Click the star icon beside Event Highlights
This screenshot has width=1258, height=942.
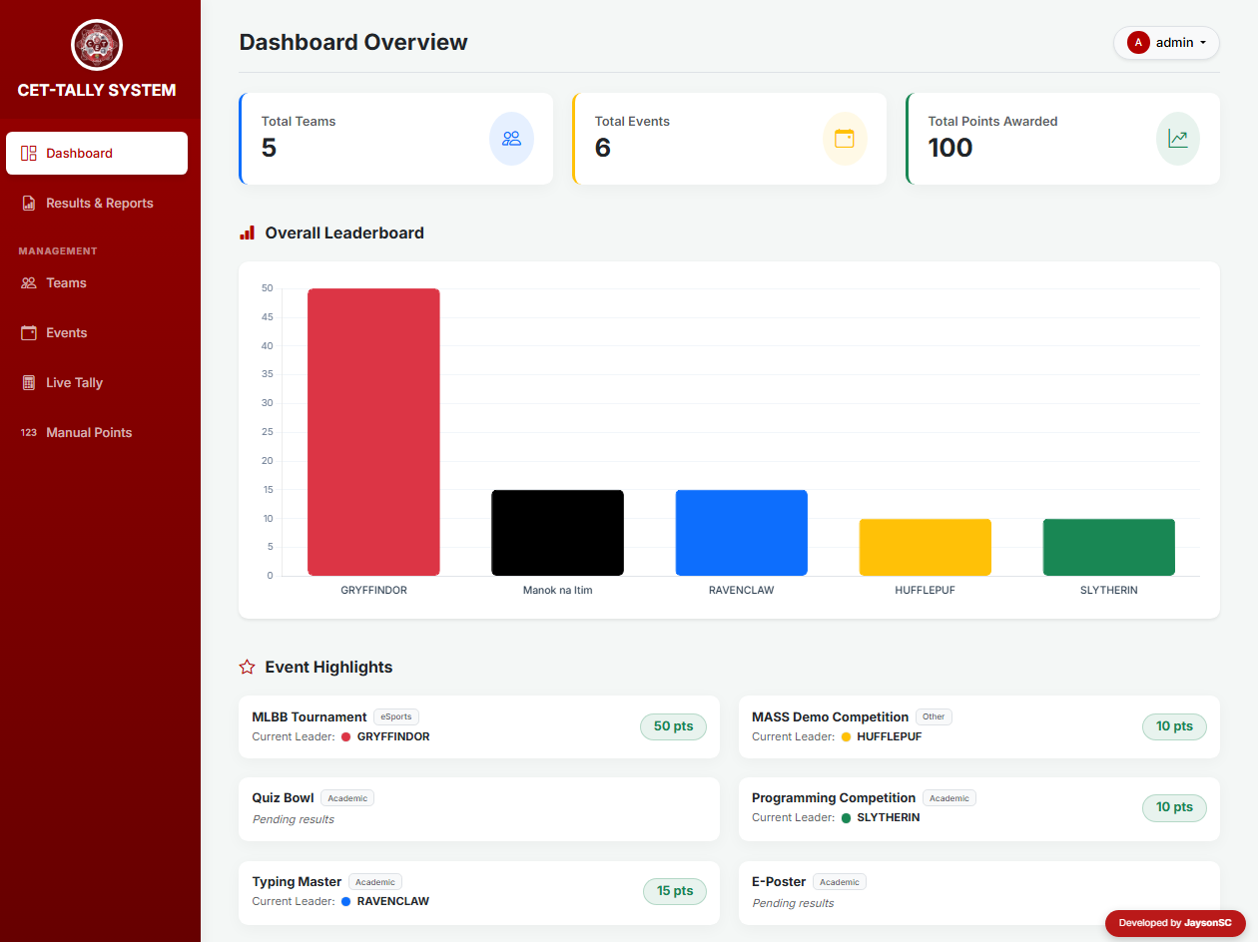[x=246, y=667]
